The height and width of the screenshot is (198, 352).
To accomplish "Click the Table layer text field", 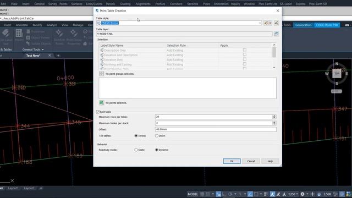I will [x=184, y=34].
